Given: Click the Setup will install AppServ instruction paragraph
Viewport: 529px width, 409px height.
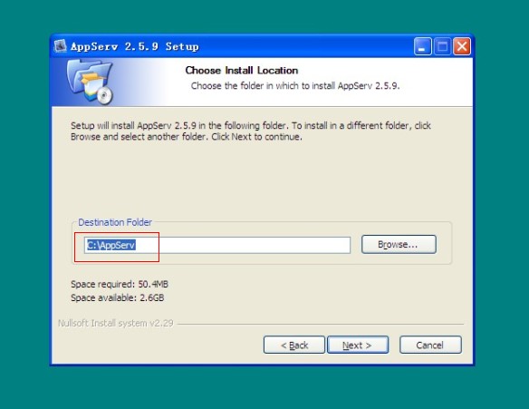Looking at the screenshot, I should (x=251, y=131).
